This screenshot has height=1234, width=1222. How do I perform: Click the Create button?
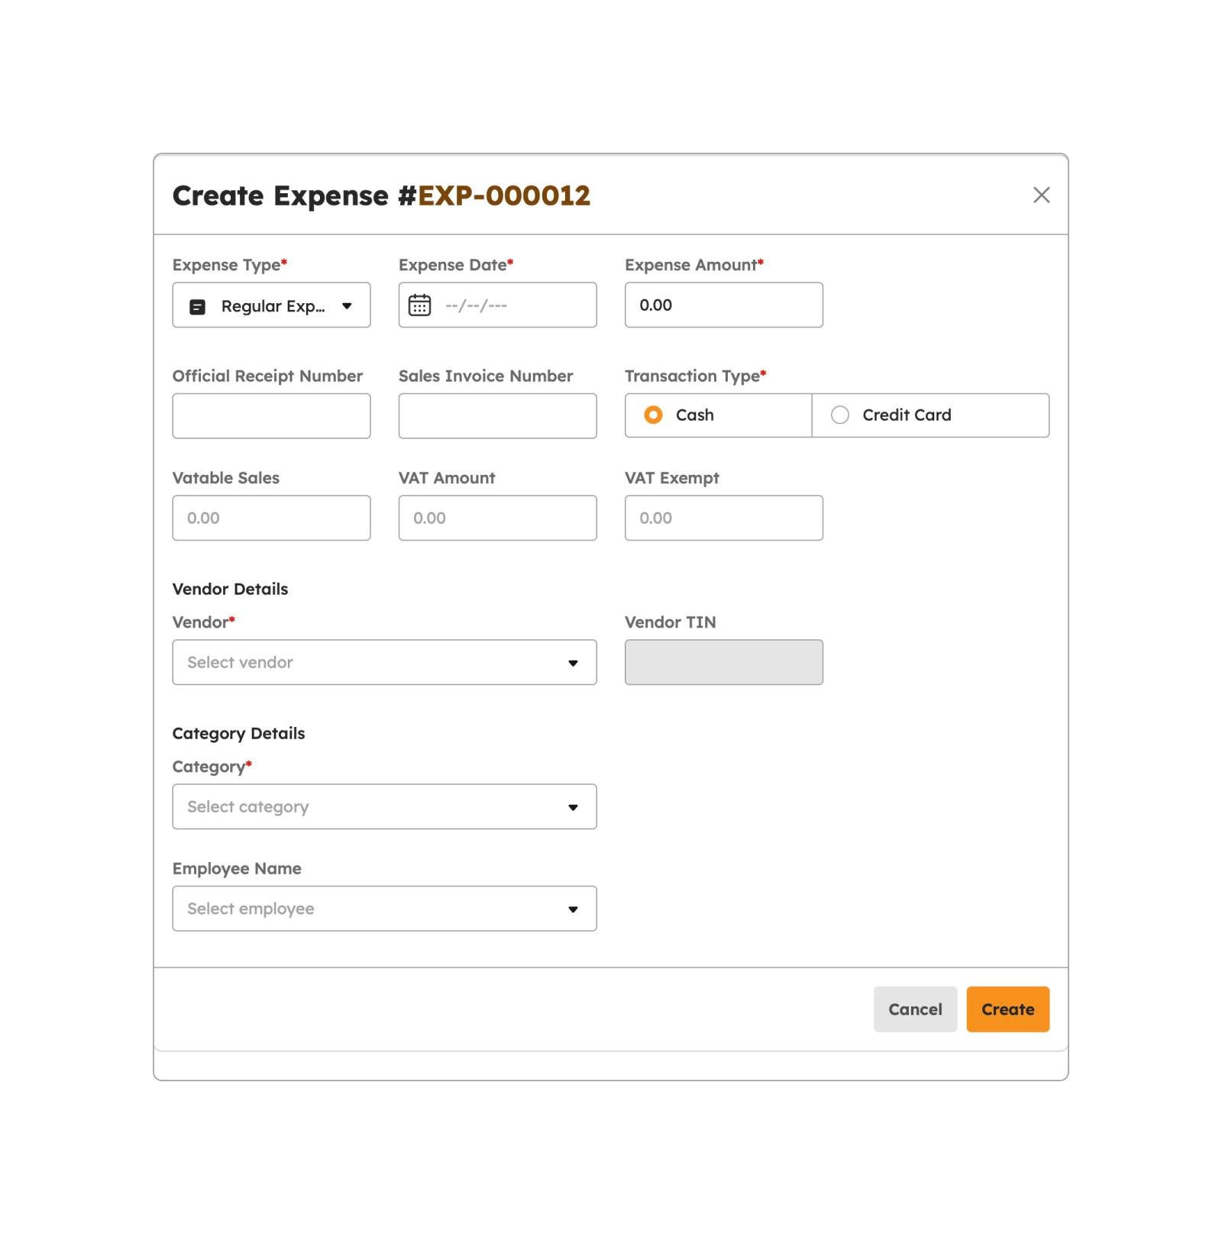(1007, 1009)
